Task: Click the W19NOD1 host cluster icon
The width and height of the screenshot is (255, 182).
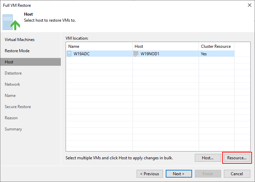Action: click(x=136, y=54)
